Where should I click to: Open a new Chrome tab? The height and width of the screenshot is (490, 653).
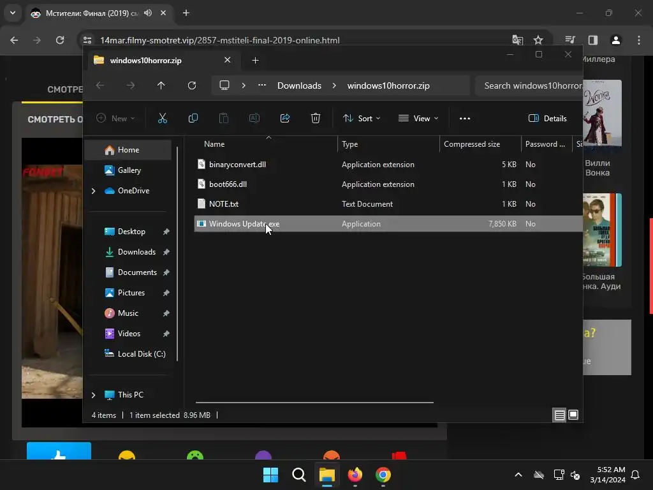[x=186, y=13]
